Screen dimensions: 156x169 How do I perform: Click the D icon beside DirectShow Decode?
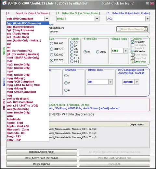point(146,29)
